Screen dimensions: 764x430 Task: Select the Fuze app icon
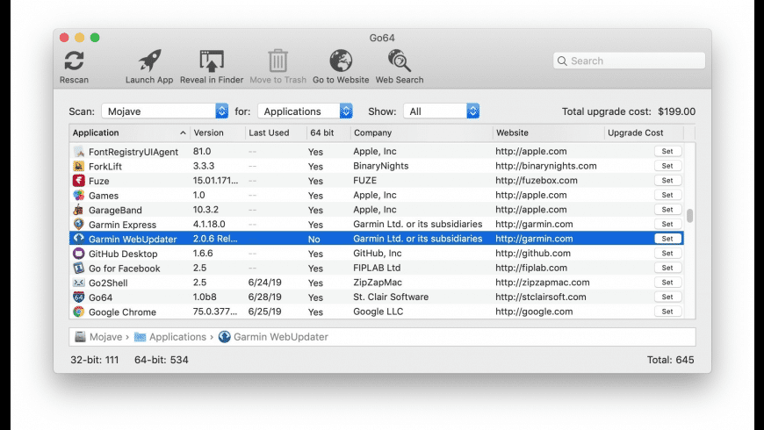pos(78,181)
